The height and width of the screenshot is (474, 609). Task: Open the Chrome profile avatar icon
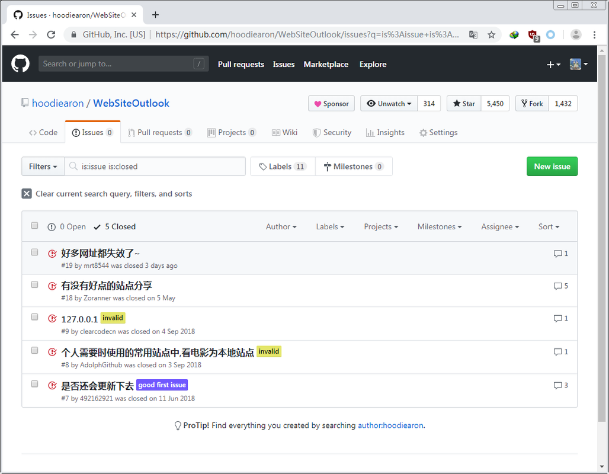pyautogui.click(x=576, y=34)
